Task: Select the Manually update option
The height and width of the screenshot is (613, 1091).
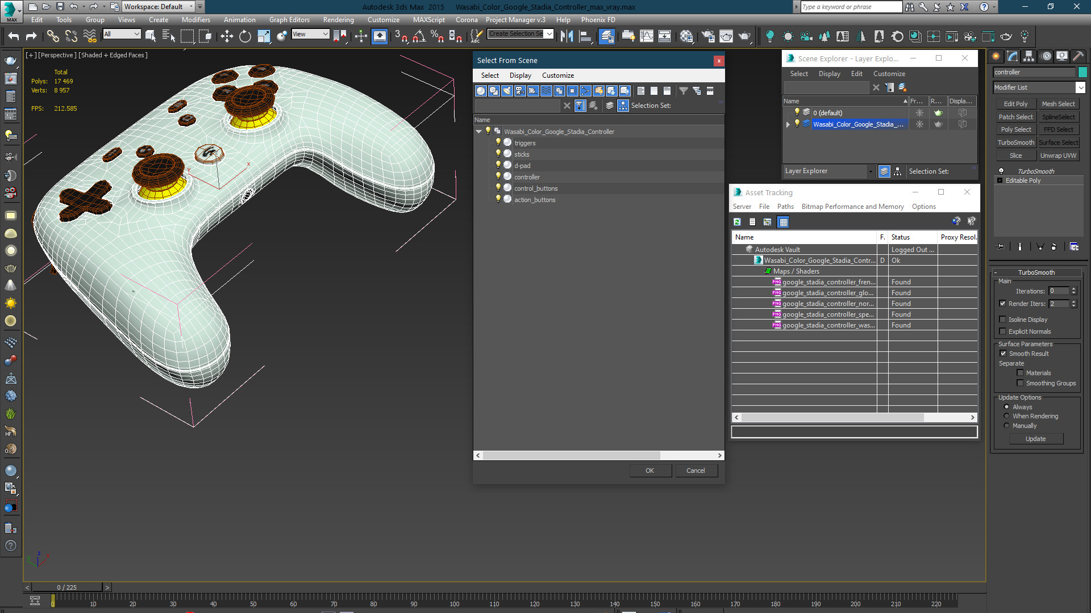Action: [x=1007, y=426]
